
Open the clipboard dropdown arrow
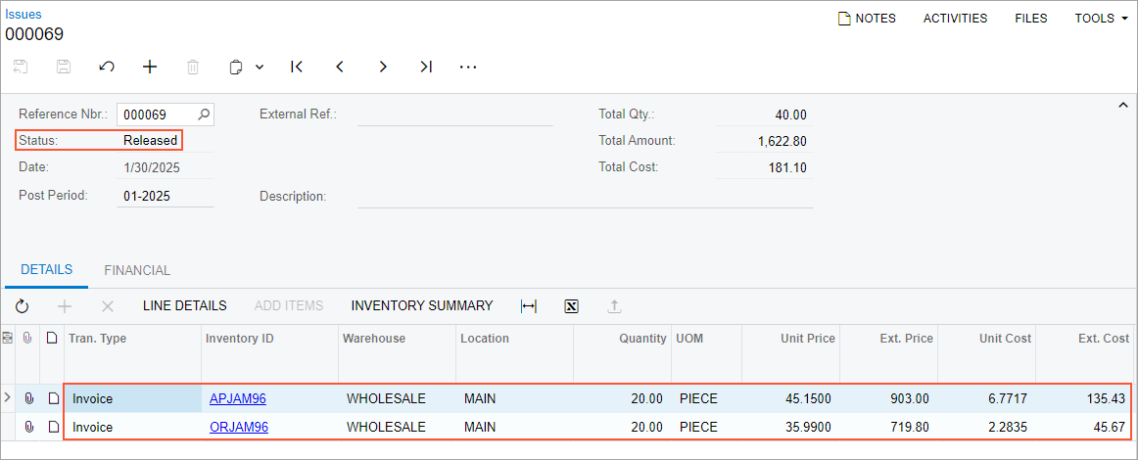[260, 67]
